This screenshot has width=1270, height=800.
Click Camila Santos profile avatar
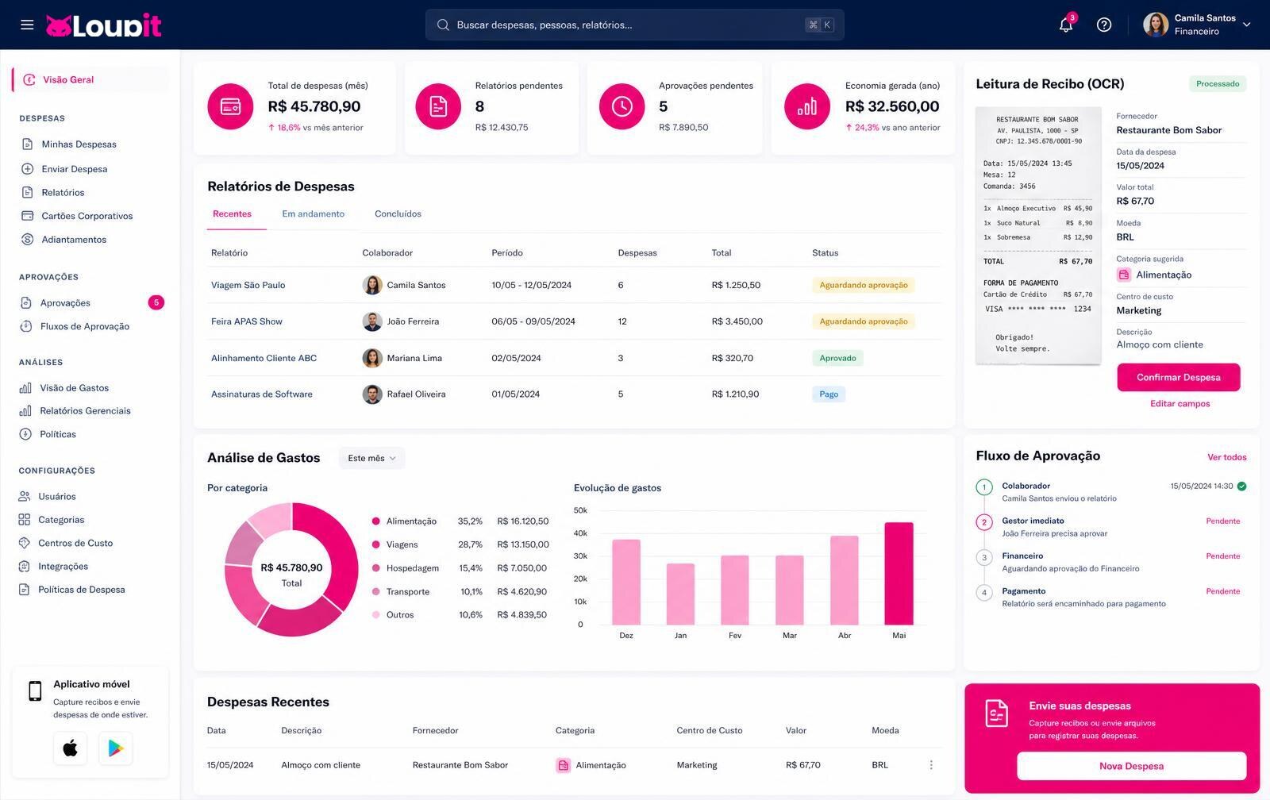click(x=1156, y=25)
